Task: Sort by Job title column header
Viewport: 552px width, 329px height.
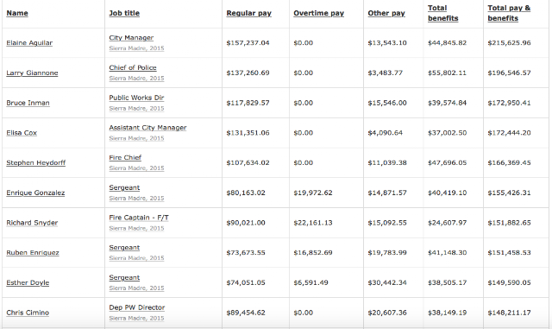Action: click(x=124, y=13)
